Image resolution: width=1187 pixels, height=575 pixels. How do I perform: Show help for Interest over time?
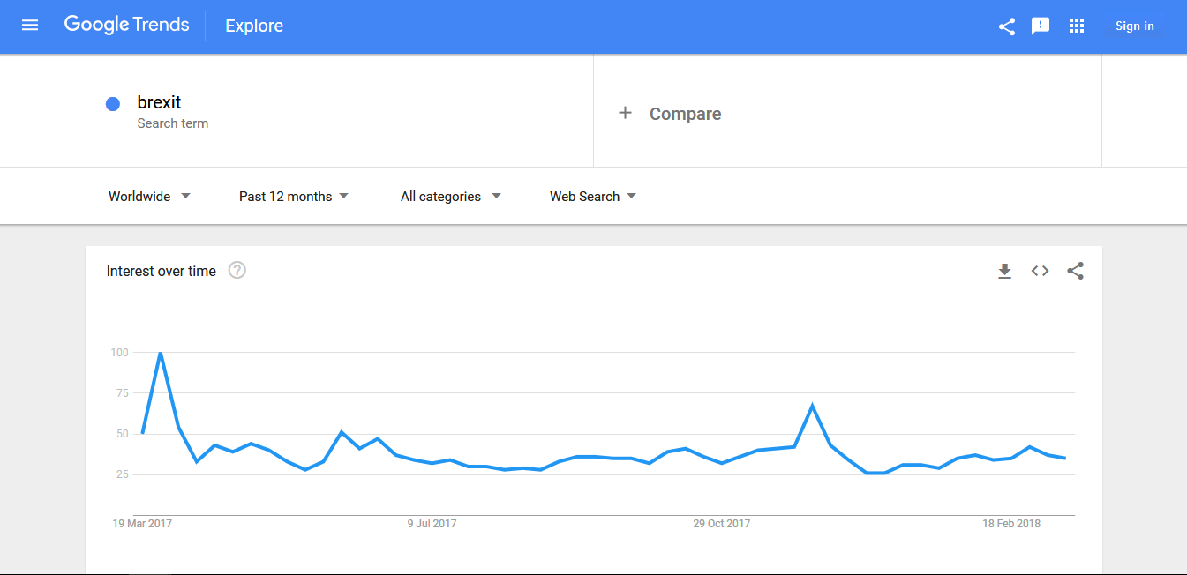[x=237, y=270]
